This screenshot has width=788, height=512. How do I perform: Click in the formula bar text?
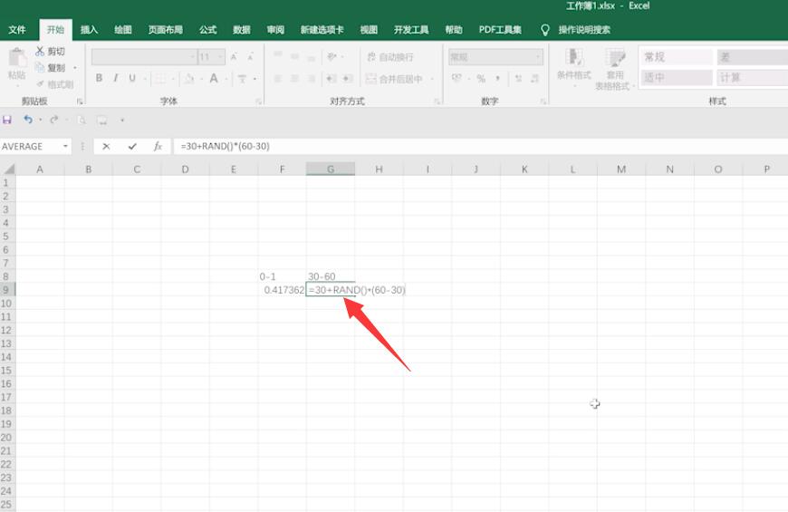coord(226,147)
